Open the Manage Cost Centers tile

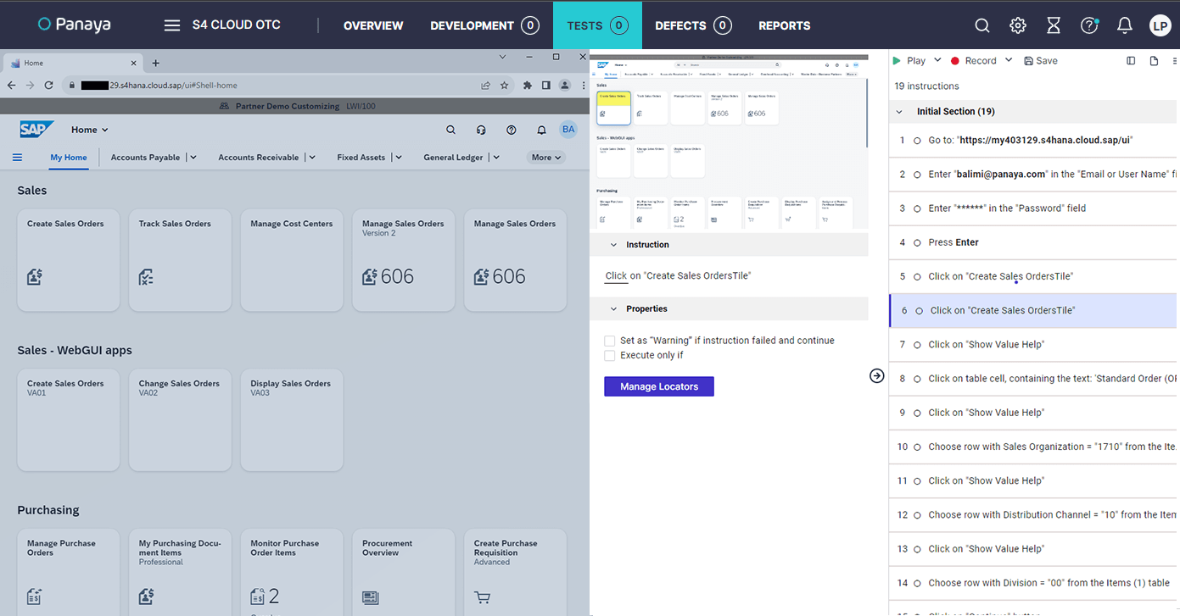click(292, 260)
